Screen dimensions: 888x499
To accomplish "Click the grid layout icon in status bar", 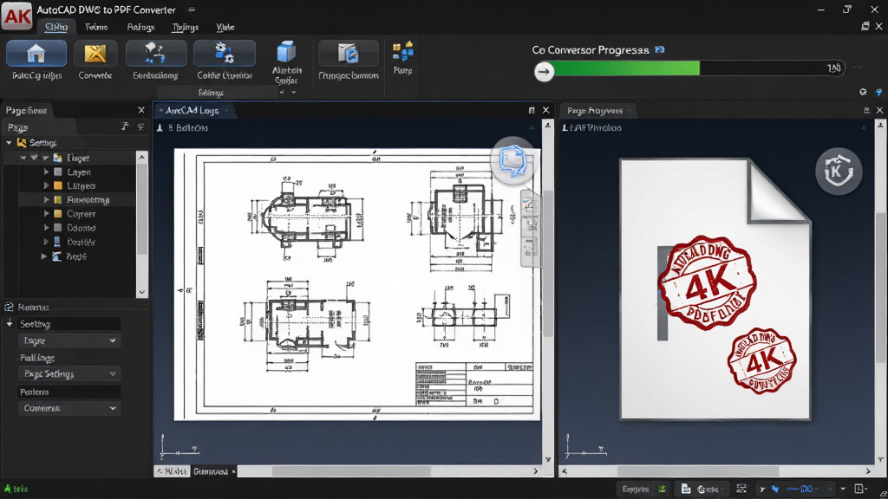I will [x=741, y=489].
